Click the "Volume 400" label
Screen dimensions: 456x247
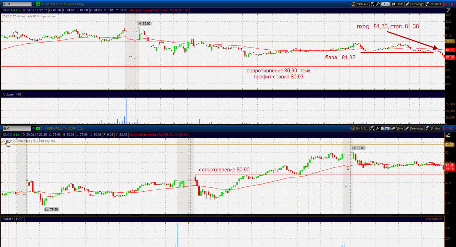(x=12, y=95)
